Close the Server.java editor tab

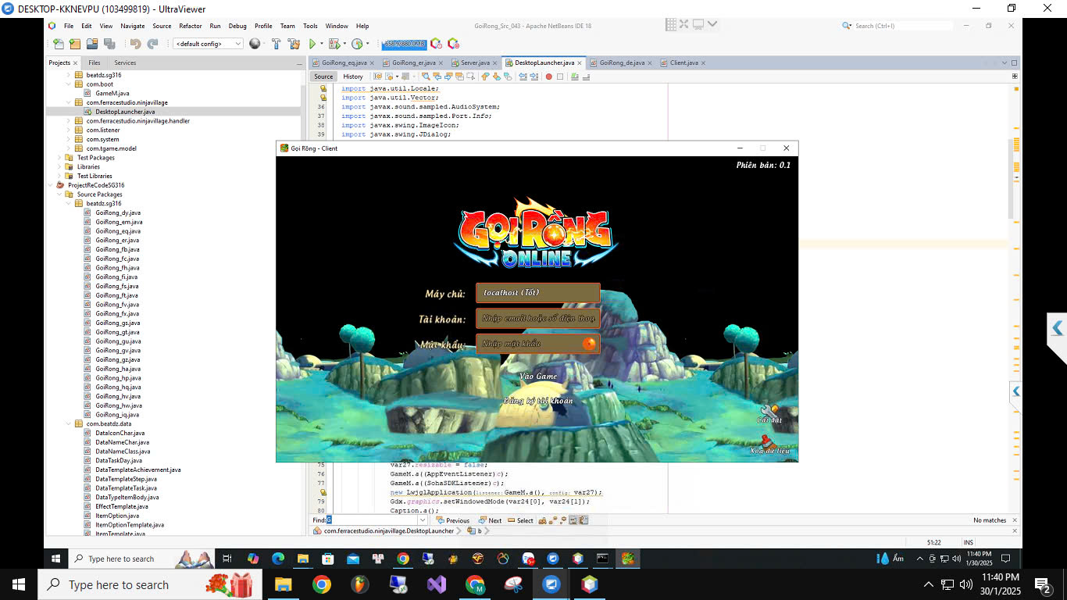point(496,62)
